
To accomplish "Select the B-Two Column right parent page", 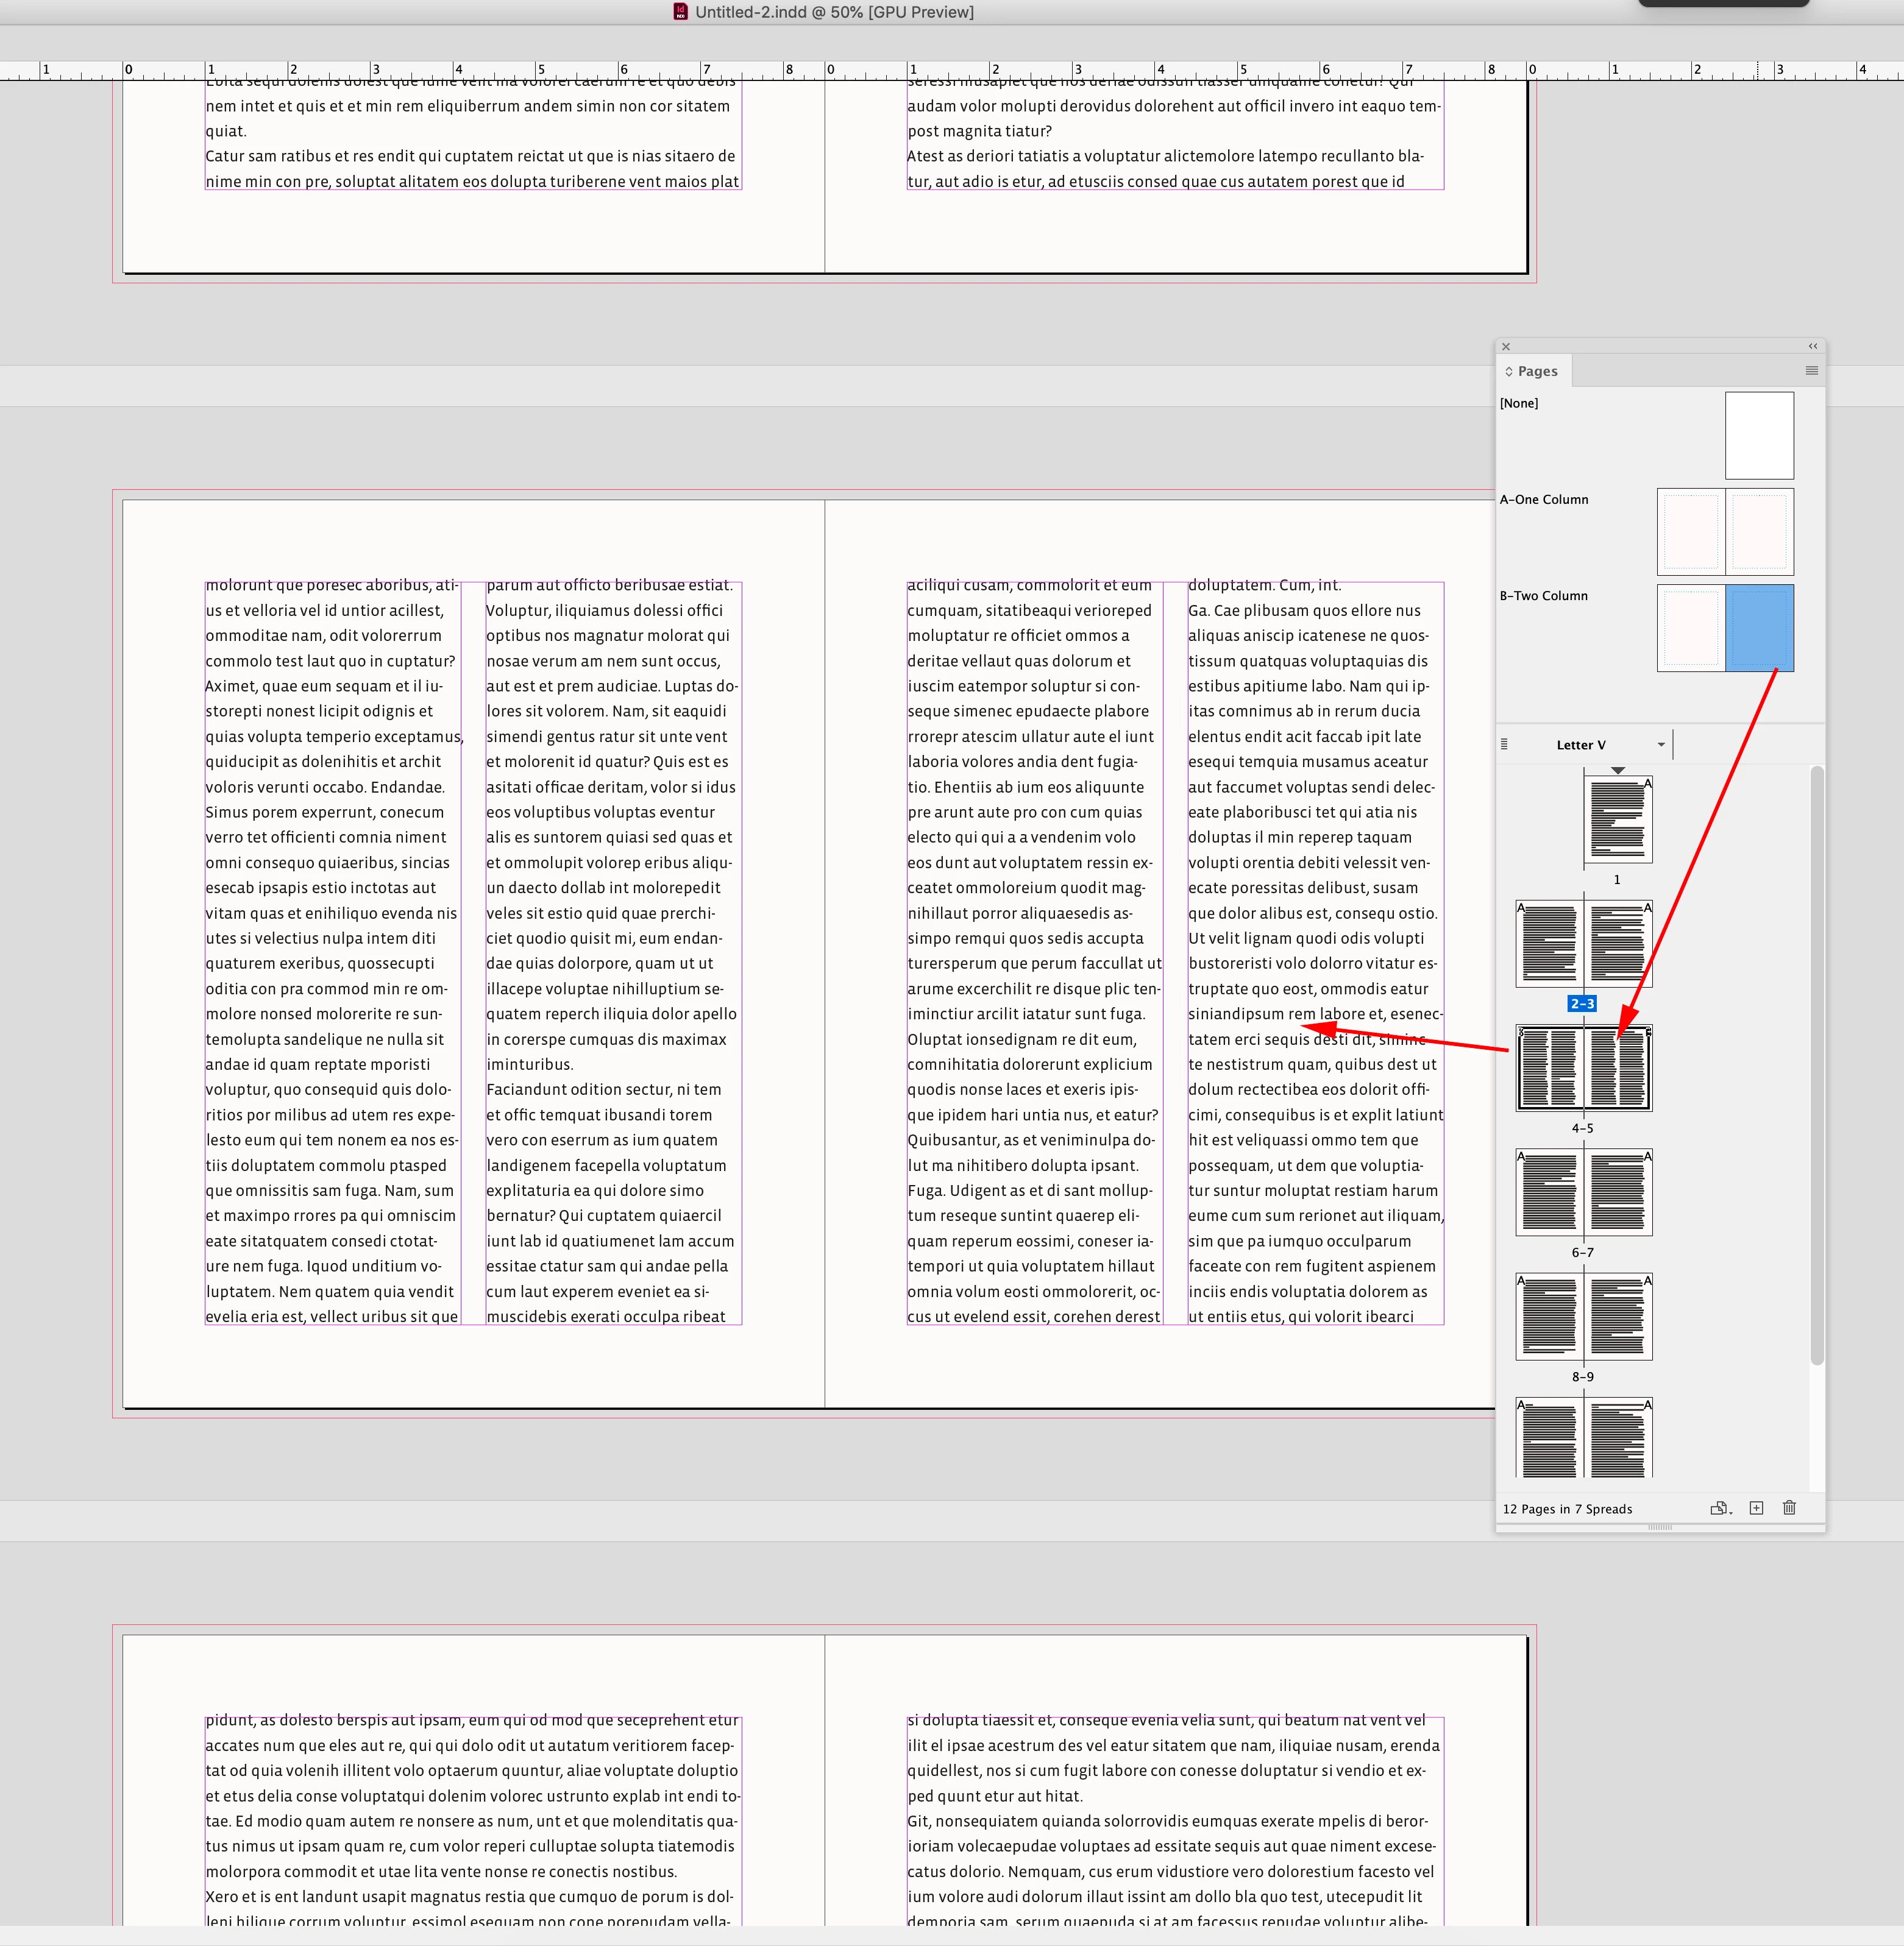I will (1759, 628).
